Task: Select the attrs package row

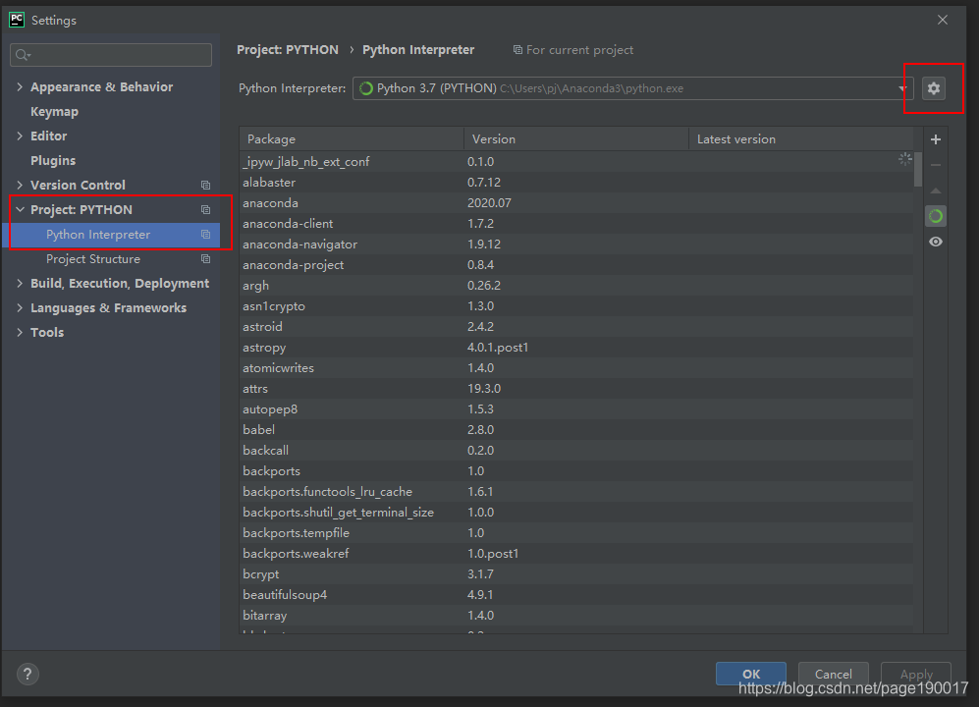Action: coord(575,389)
